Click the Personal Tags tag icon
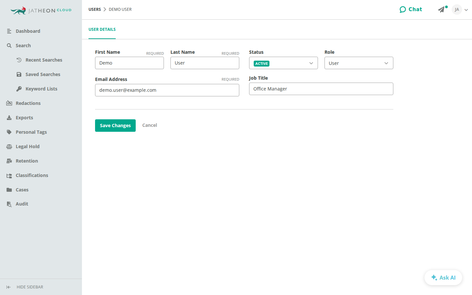This screenshot has width=472, height=295. pos(9,132)
